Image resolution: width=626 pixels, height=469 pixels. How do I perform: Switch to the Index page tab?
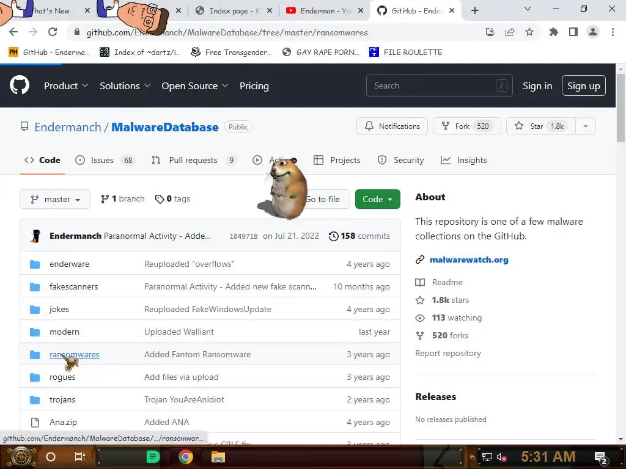coord(229,11)
